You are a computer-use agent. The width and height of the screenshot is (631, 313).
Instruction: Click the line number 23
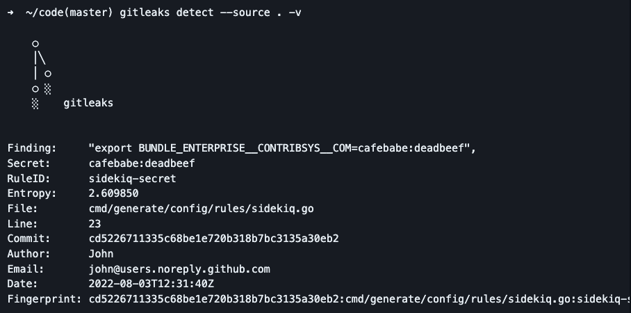coord(95,223)
